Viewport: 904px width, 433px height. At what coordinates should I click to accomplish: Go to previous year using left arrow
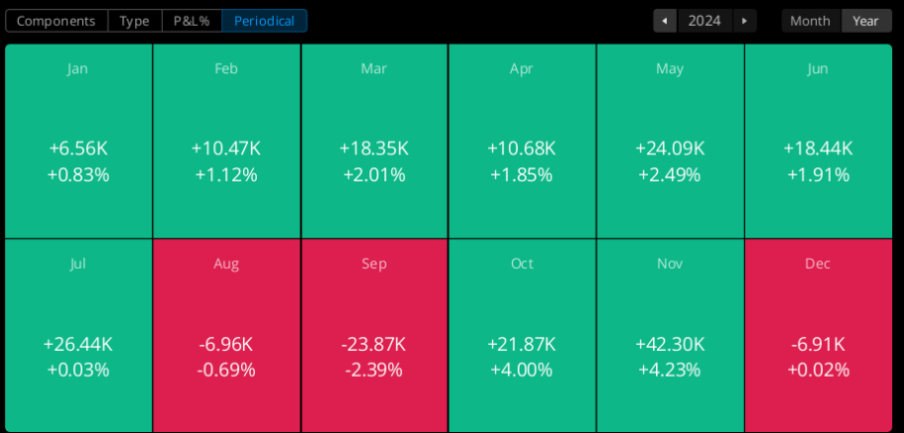coord(665,21)
